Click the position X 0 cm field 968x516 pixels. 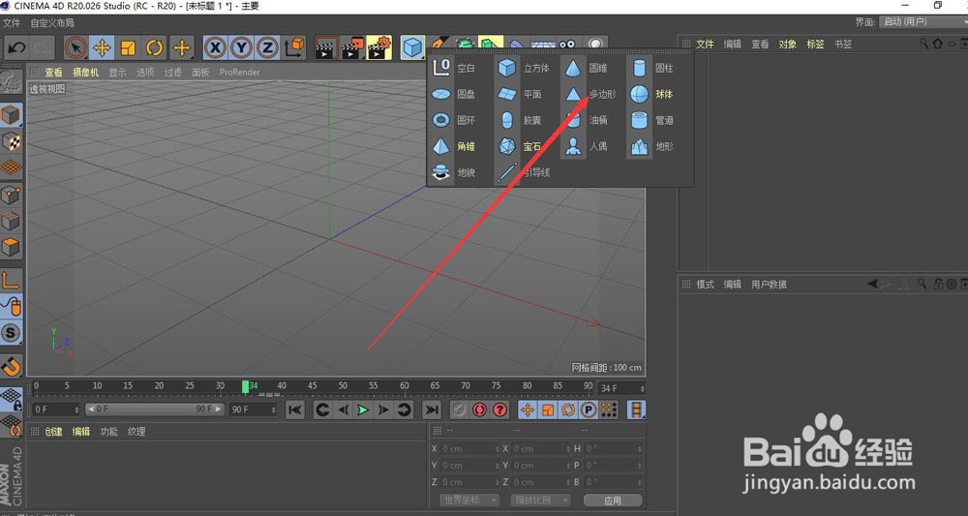[x=469, y=449]
